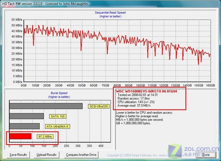The width and height of the screenshot is (221, 161).
Task: Click the 160GB axis label
Action: (210, 85)
